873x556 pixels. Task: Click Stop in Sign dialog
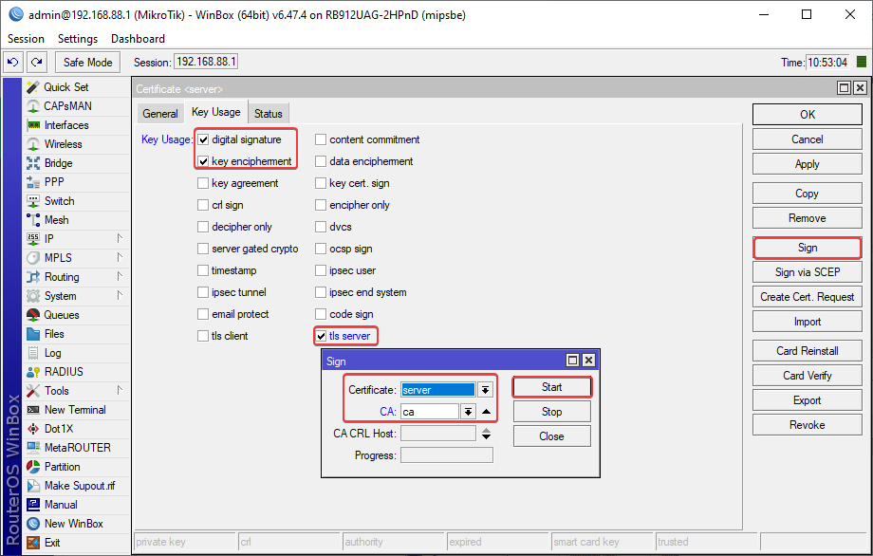(x=551, y=412)
